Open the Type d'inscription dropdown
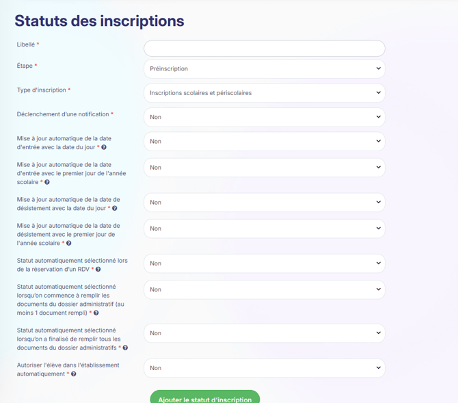Image resolution: width=458 pixels, height=403 pixels. pyautogui.click(x=264, y=92)
